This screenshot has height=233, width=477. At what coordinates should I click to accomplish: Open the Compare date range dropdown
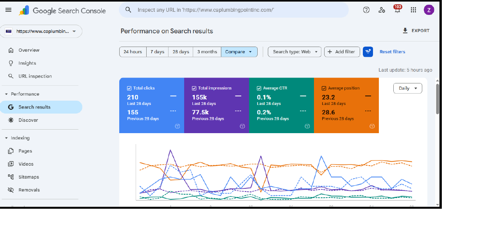pos(239,52)
